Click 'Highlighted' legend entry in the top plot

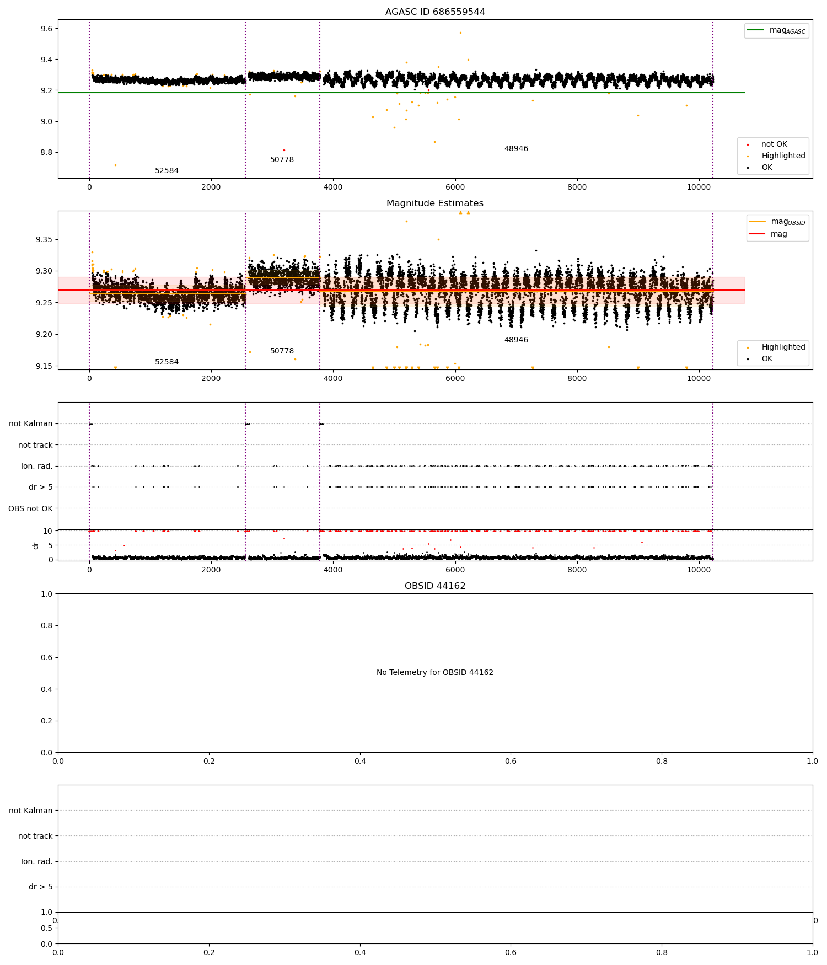(x=776, y=156)
